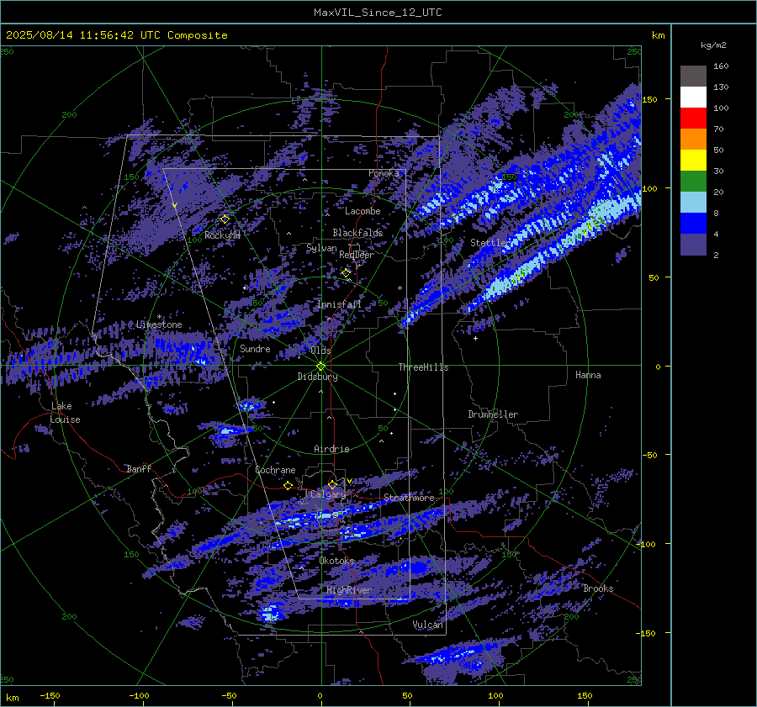Select the orange 50-70 legend swatch
Screen dimensions: 757x707
coord(693,139)
